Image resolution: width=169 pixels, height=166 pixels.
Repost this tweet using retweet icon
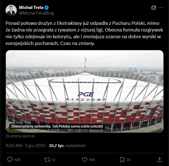pos(47,160)
